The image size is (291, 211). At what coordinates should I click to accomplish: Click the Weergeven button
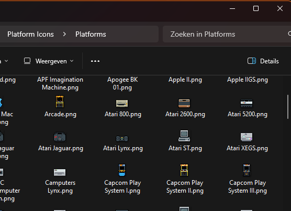(x=49, y=61)
